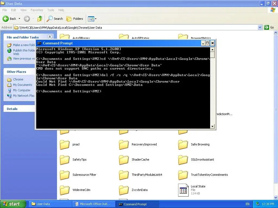This screenshot has width=278, height=208.
Task: Click the Go button
Action: click(269, 27)
